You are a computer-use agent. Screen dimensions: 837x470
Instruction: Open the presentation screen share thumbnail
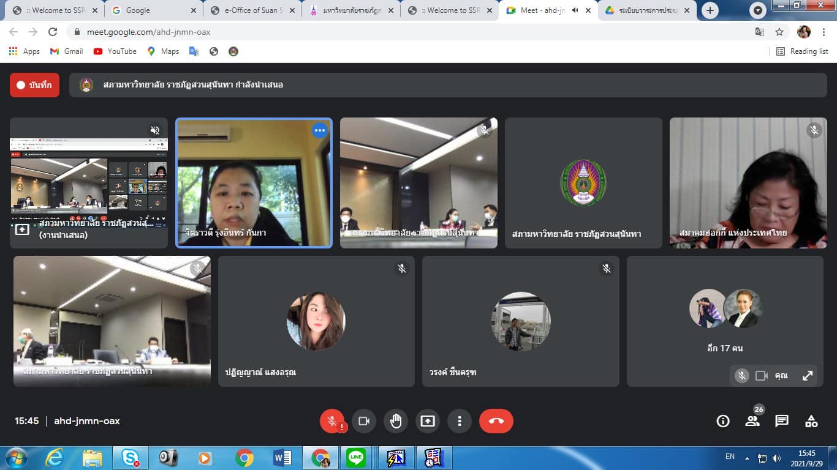click(89, 182)
